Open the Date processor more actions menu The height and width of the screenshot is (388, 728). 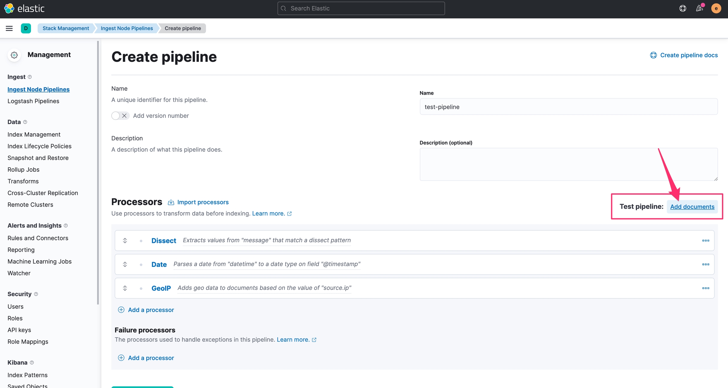click(706, 264)
